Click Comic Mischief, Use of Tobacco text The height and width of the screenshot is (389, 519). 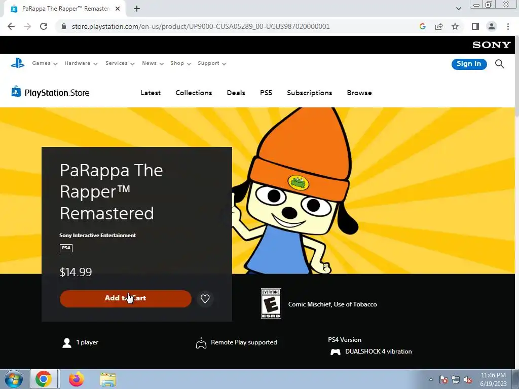tap(332, 304)
